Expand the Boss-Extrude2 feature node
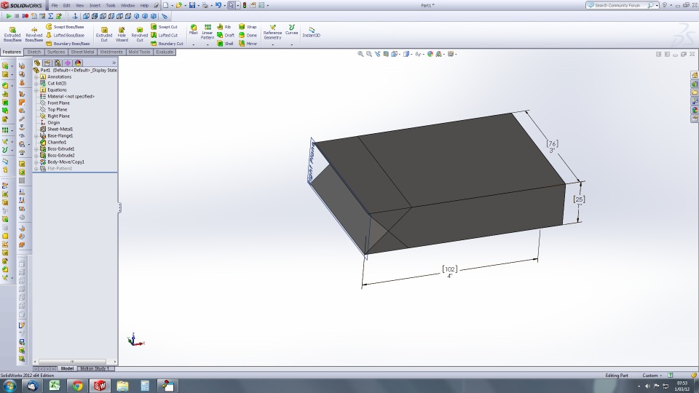This screenshot has width=699, height=393. pos(36,156)
